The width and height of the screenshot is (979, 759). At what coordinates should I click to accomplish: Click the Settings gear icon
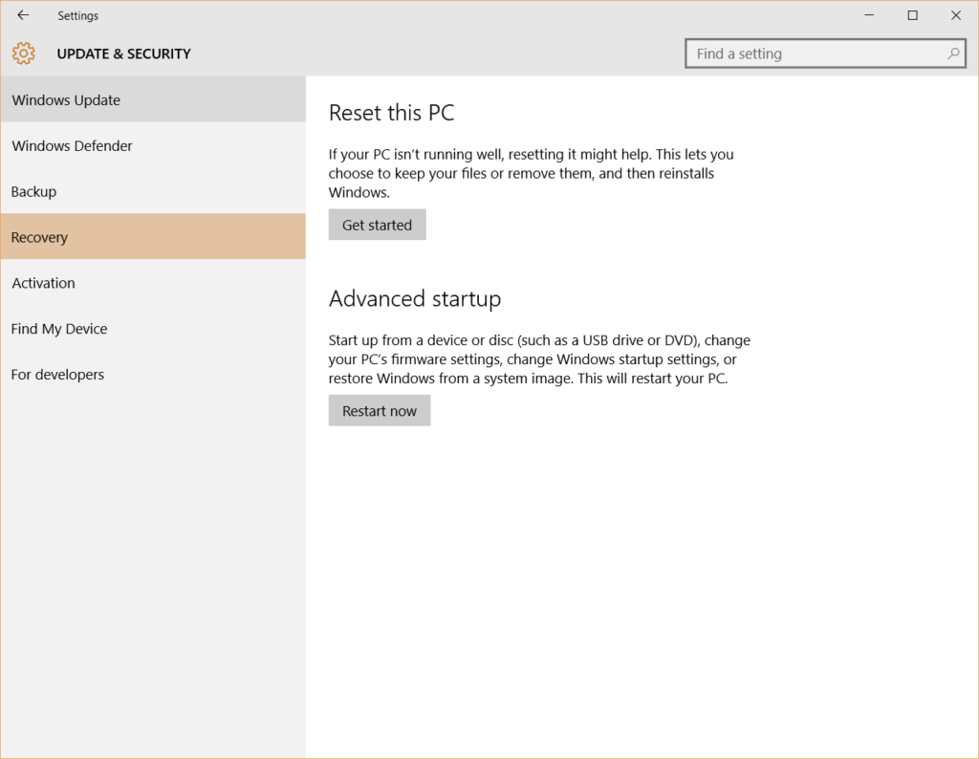[24, 54]
